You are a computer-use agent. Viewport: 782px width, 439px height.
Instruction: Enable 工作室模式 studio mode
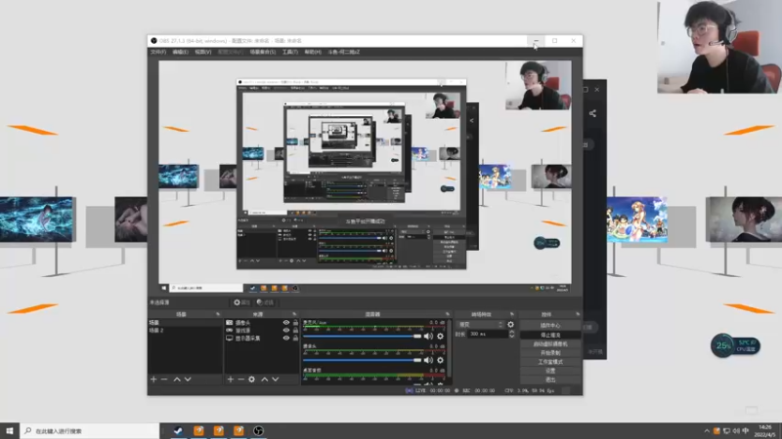(x=550, y=362)
